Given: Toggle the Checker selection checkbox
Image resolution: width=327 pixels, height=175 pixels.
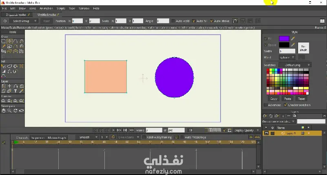Looking at the screenshot, I should tap(285, 105).
